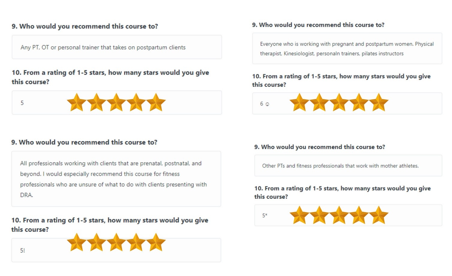
Task: Click the first star in bottom-right rating
Action: click(x=299, y=215)
